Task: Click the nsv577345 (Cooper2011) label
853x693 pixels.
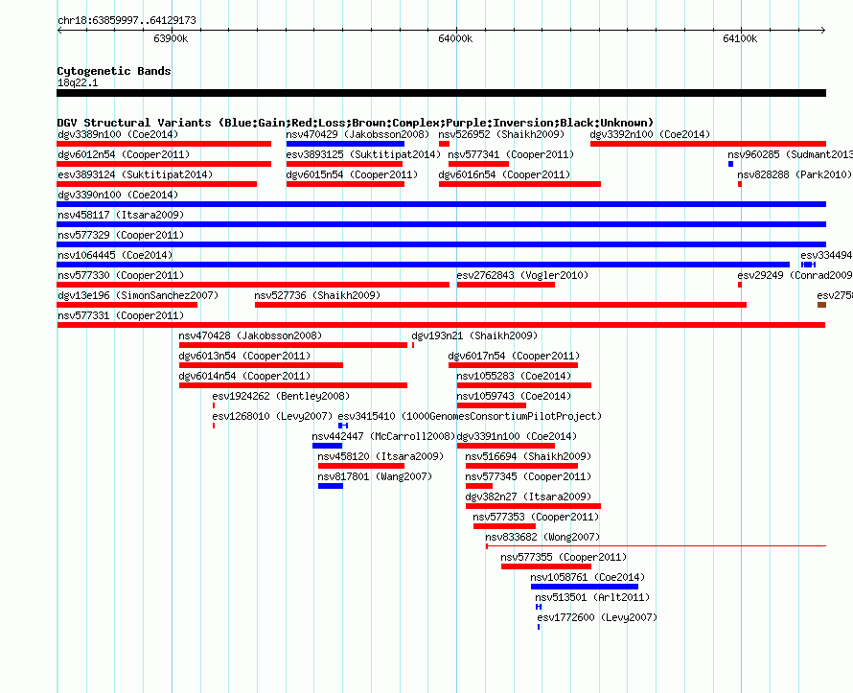Action: click(x=528, y=476)
